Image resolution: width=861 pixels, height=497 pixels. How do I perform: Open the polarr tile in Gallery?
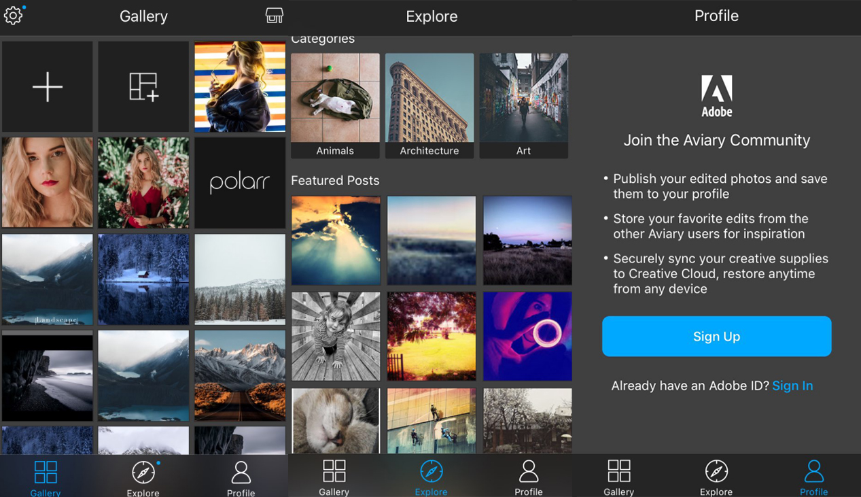click(x=240, y=183)
